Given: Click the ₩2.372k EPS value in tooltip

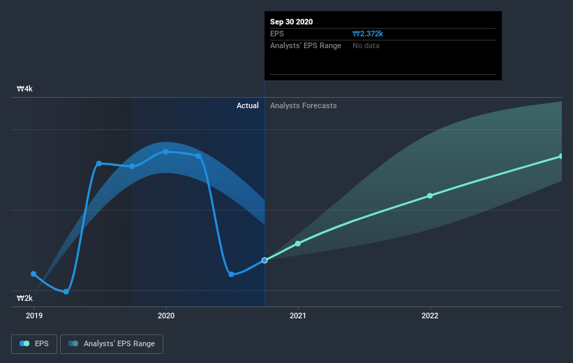Looking at the screenshot, I should click(368, 34).
